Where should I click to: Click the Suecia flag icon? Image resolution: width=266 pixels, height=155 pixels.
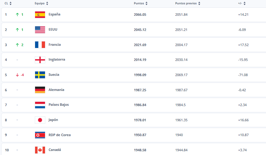40,75
